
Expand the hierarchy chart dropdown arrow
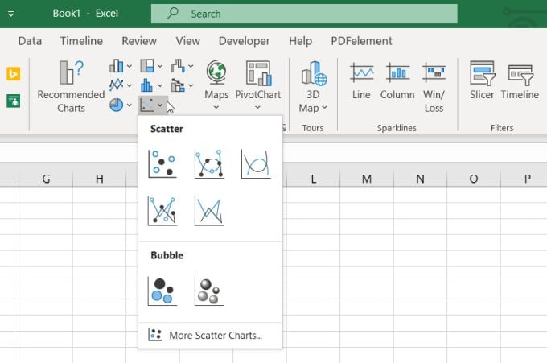(160, 66)
